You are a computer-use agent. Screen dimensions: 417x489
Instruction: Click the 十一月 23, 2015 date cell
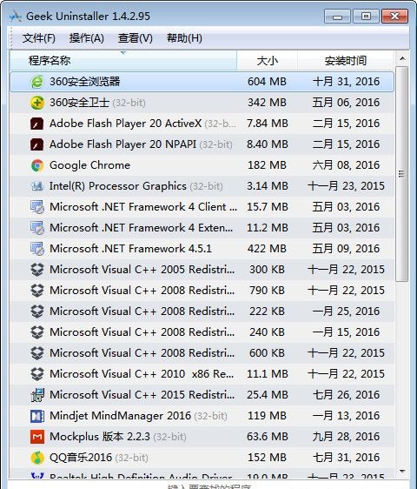coord(346,186)
